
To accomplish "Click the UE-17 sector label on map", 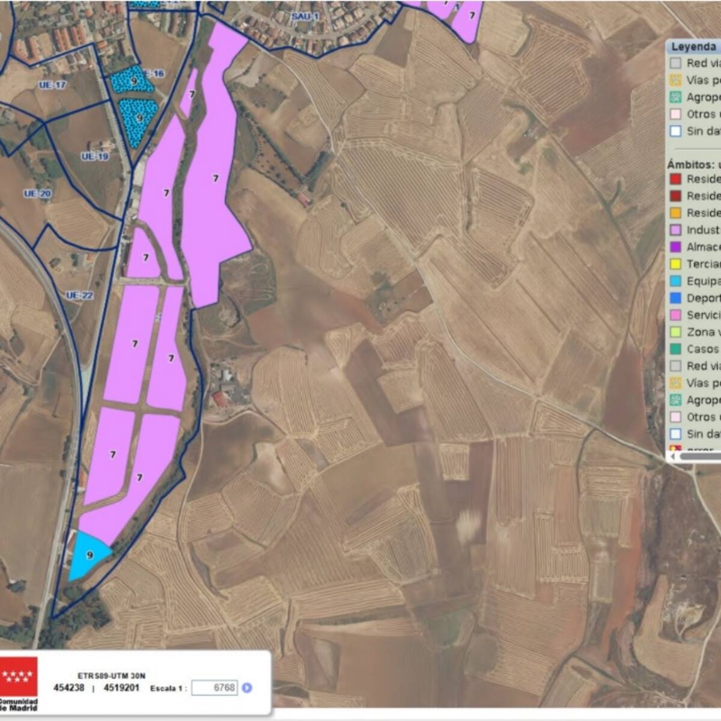I will pyautogui.click(x=52, y=85).
